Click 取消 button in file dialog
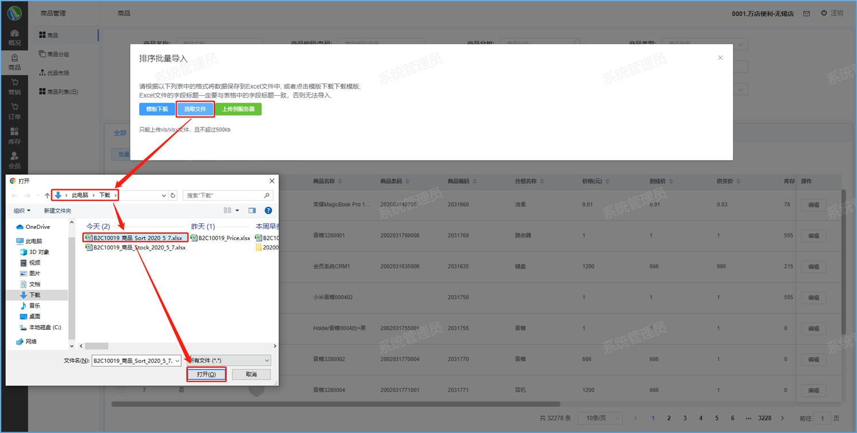 coord(251,374)
